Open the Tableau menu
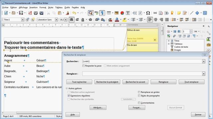213x119 pixels. pyautogui.click(x=59, y=8)
